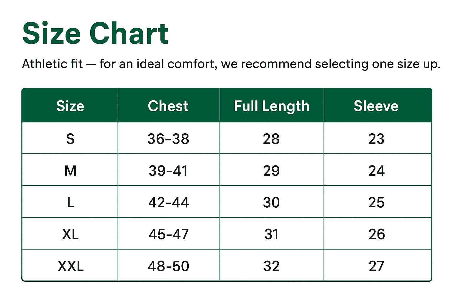The image size is (453, 302).
Task: Click the 48-50 chest value
Action: tap(168, 266)
